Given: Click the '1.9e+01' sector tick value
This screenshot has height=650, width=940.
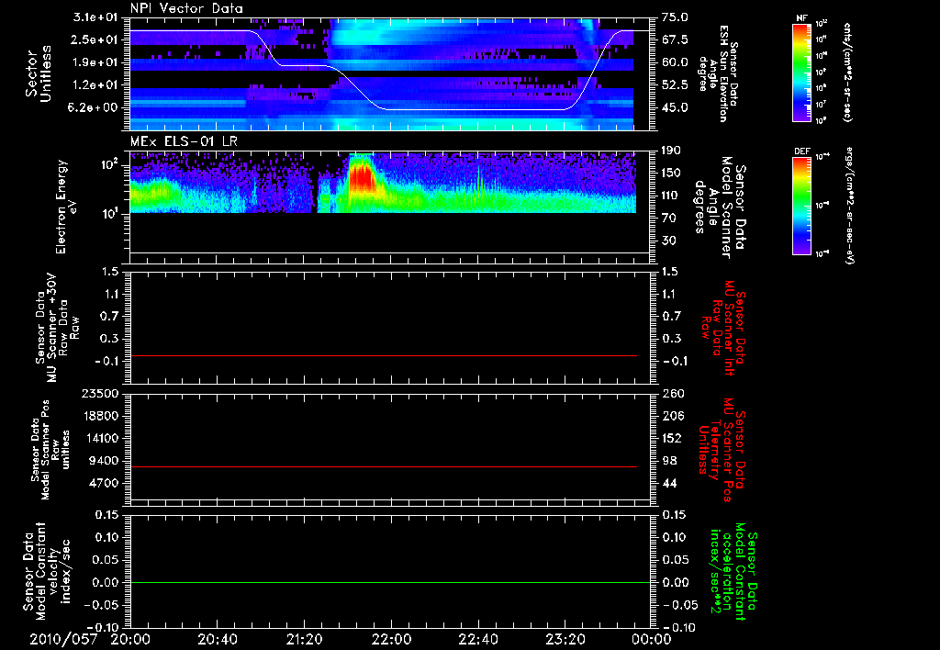Looking at the screenshot, I should click(x=95, y=62).
